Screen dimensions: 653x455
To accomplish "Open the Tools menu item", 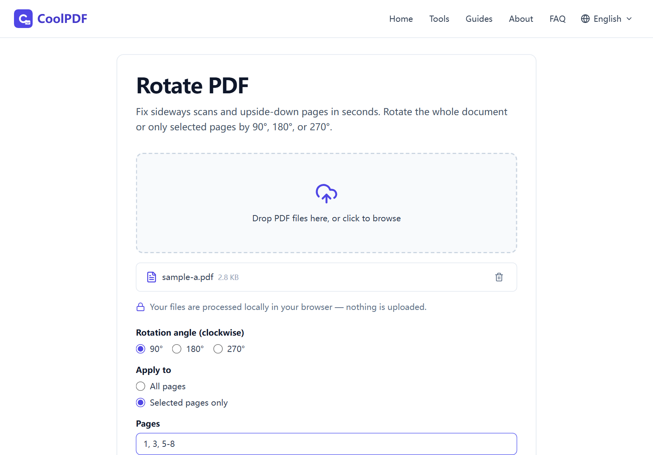I will (x=439, y=19).
